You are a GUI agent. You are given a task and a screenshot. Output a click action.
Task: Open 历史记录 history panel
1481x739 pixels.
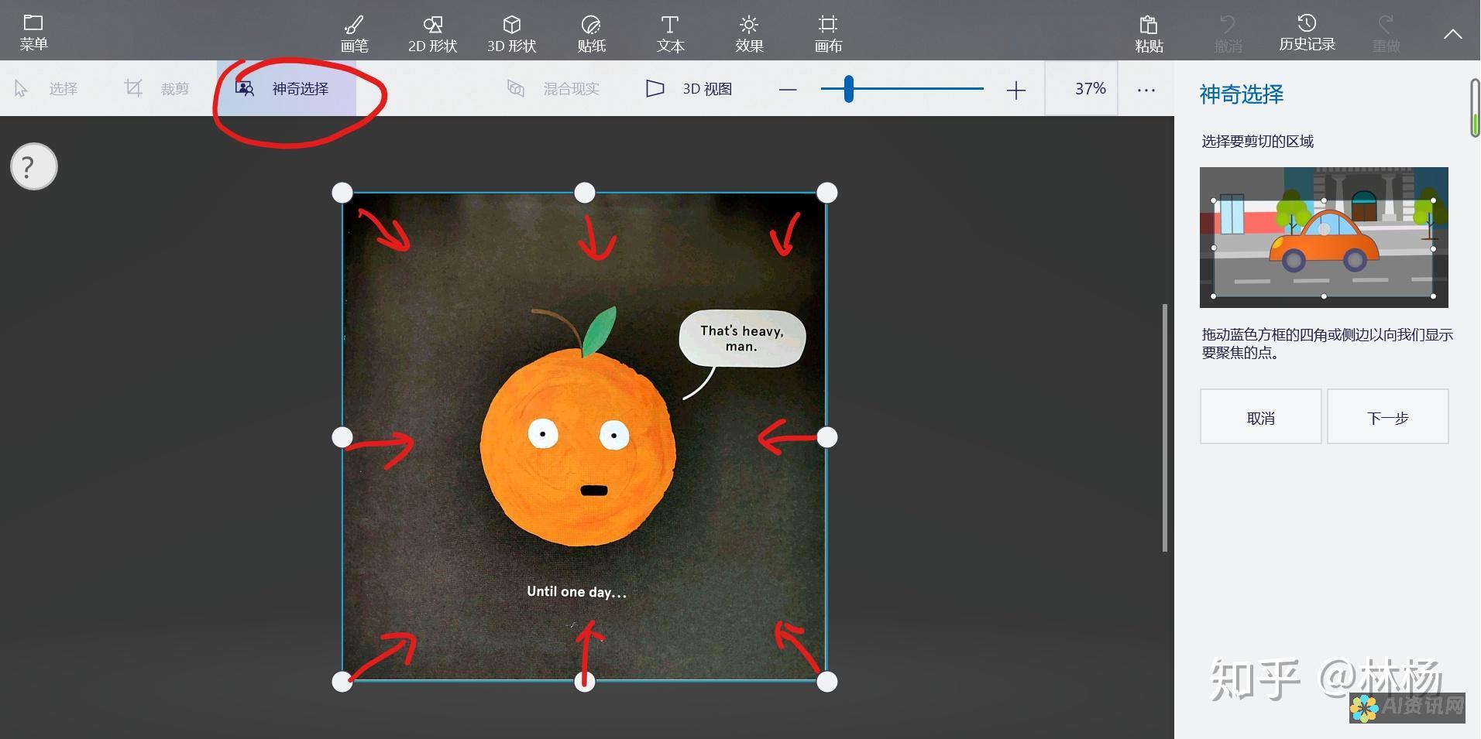1307,33
